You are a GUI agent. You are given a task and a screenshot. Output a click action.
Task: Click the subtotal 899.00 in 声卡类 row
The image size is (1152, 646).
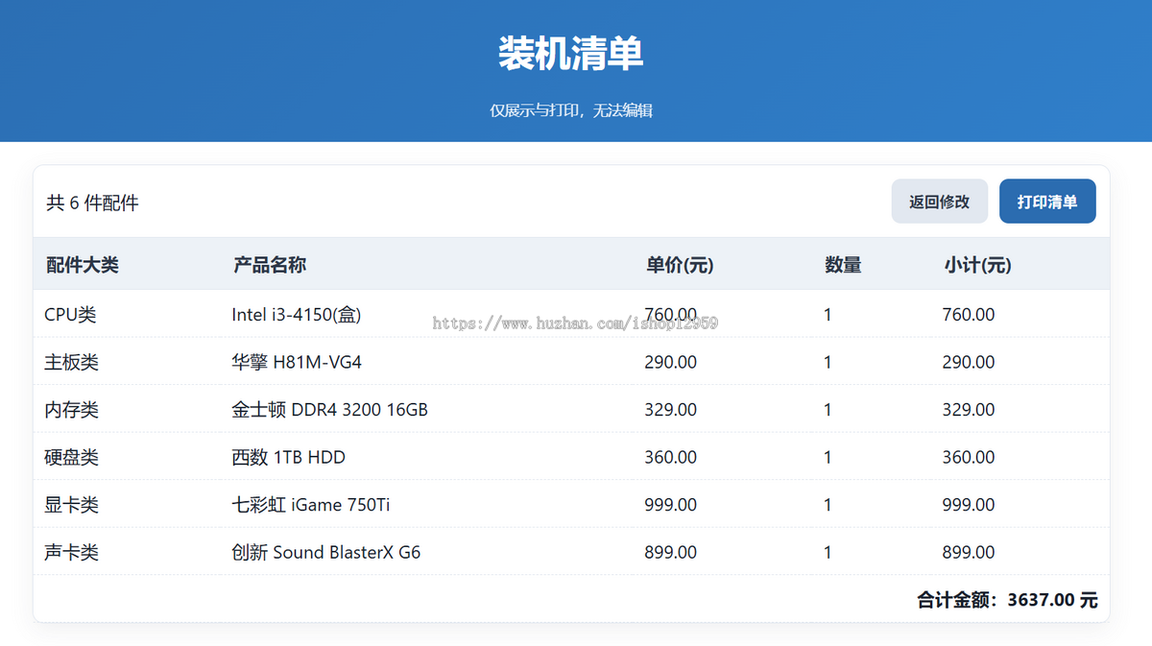(969, 553)
